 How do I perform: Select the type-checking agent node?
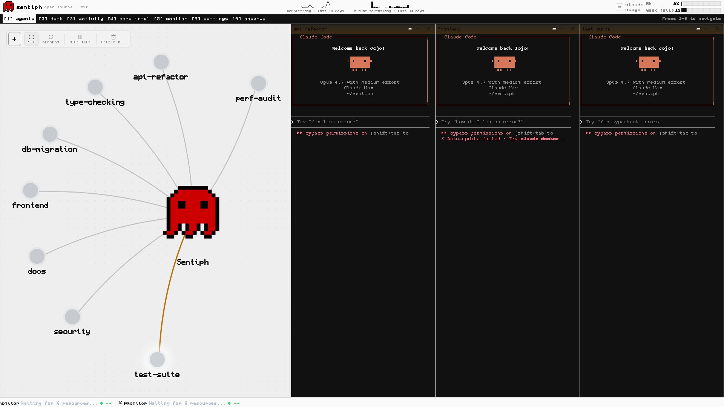pos(95,87)
